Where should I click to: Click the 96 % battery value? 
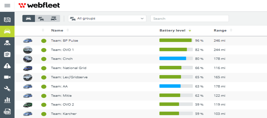199,41
